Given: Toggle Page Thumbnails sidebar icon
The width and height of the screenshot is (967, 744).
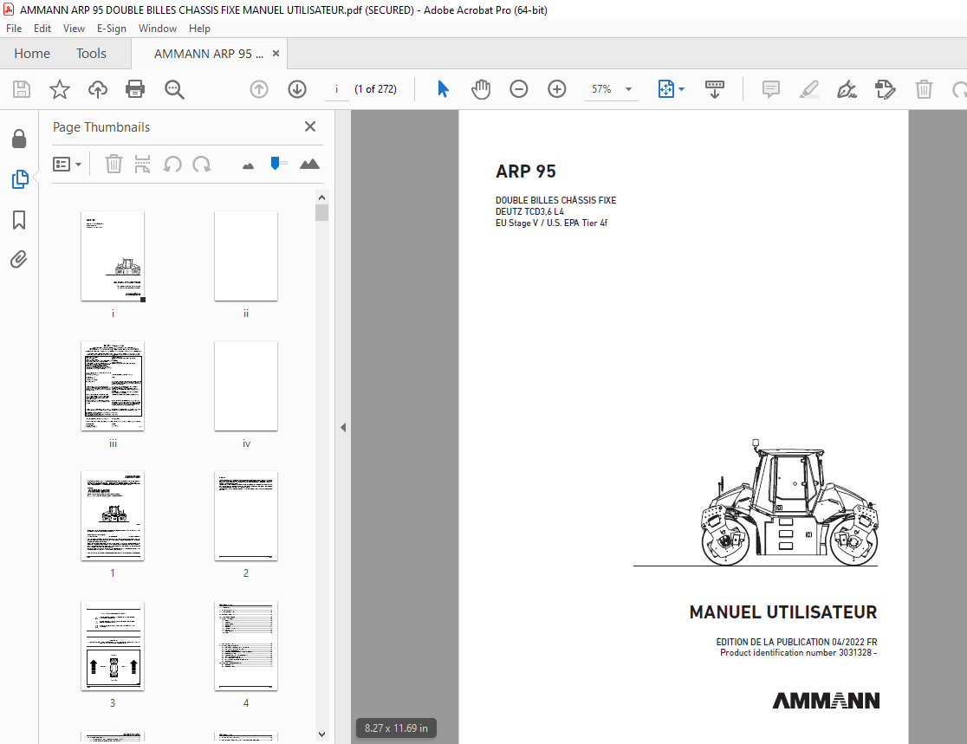Looking at the screenshot, I should [20, 179].
